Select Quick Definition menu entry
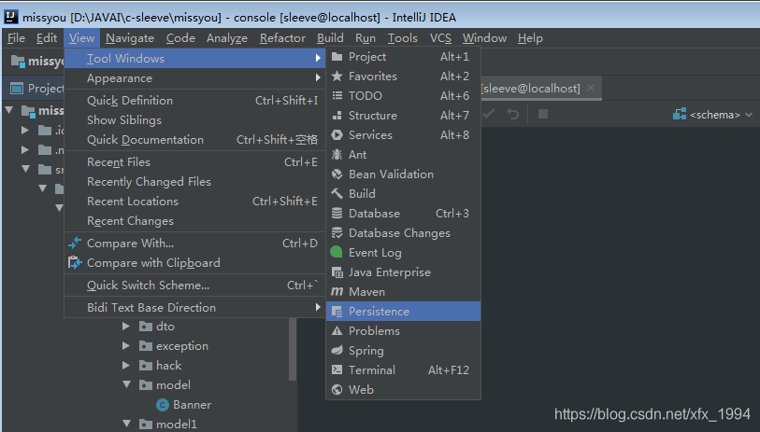This screenshot has height=432, width=760. pyautogui.click(x=194, y=100)
